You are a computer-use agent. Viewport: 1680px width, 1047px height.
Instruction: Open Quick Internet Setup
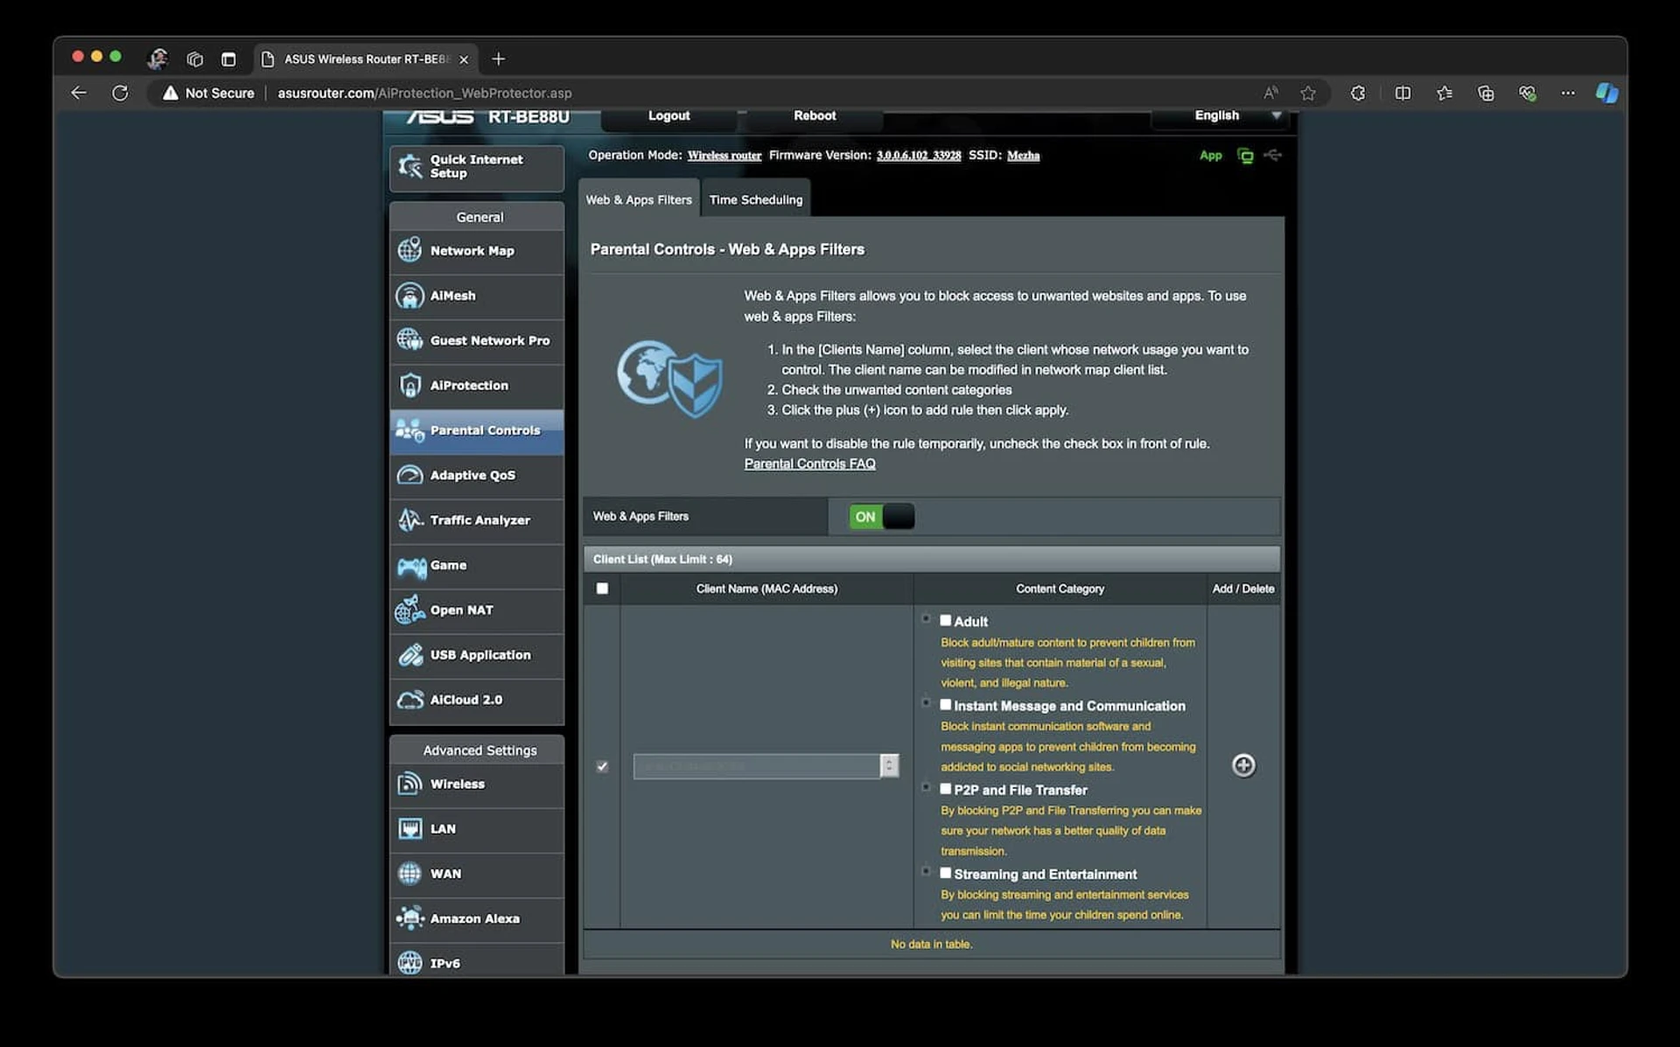click(476, 166)
